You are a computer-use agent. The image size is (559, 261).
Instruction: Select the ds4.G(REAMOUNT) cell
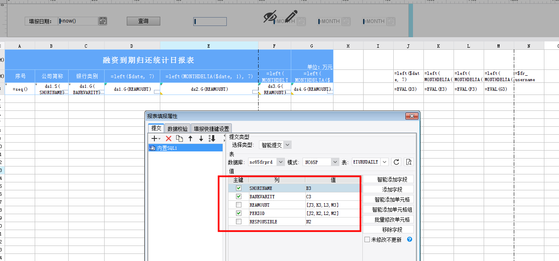tap(312, 89)
